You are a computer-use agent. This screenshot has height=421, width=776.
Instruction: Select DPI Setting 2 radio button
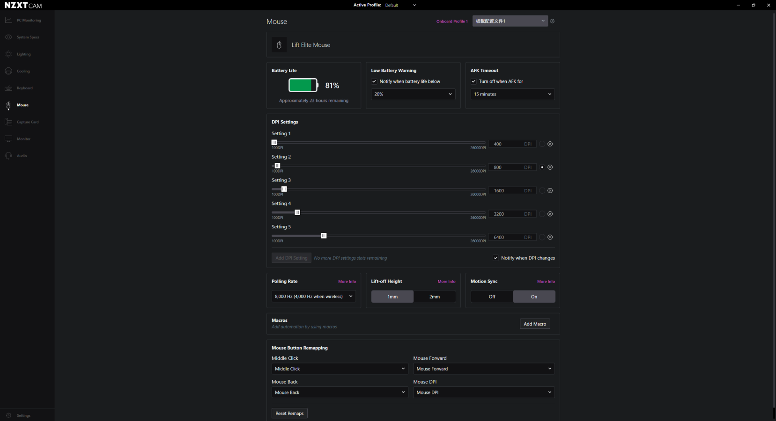[542, 167]
